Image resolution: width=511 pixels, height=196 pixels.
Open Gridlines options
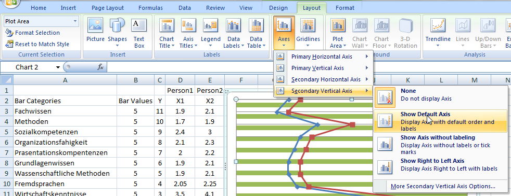coord(308,33)
